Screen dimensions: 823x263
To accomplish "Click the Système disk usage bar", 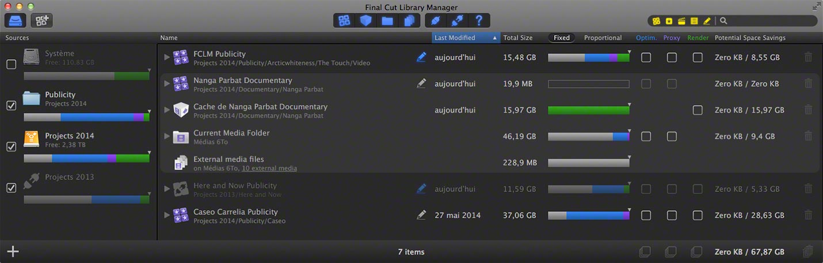I will tap(86, 76).
